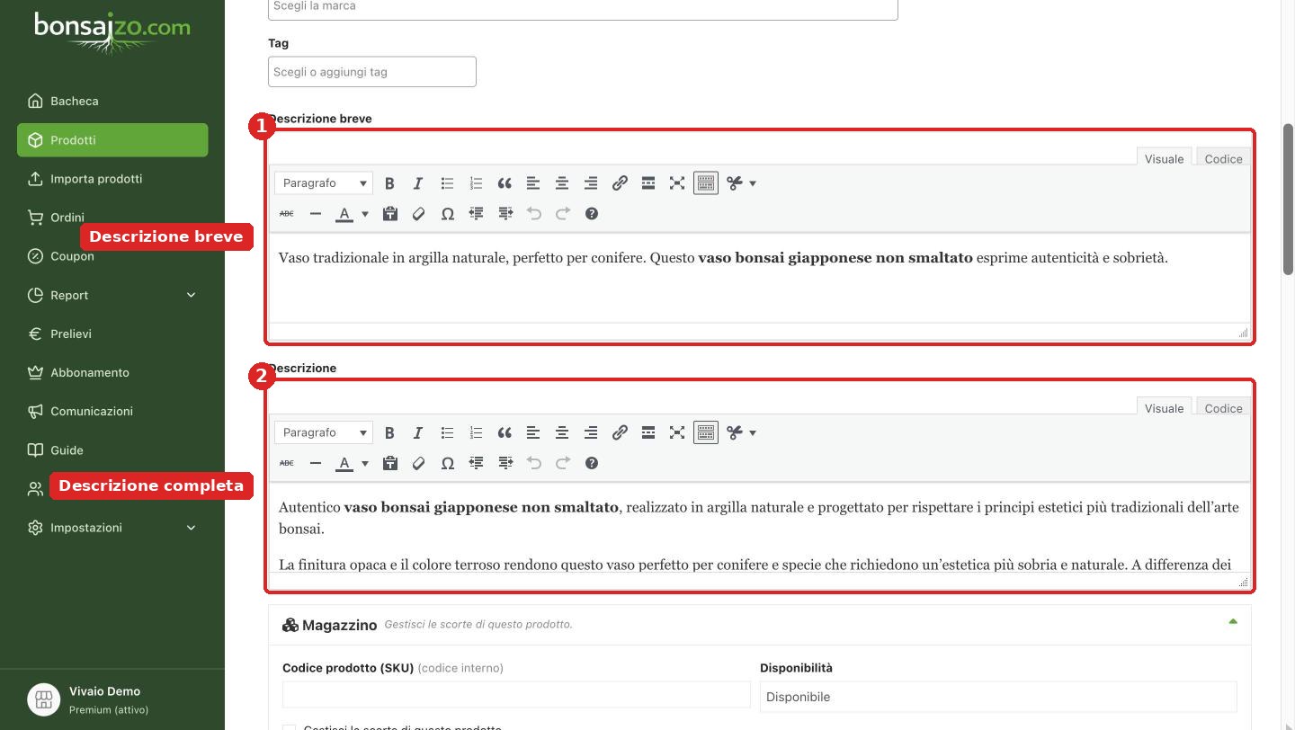Open the Disponibilità dropdown
This screenshot has height=730, width=1295.
coord(998,697)
